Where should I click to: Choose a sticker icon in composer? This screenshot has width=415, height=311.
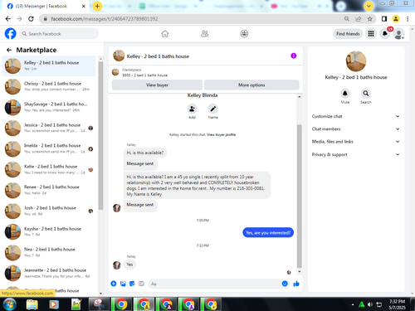click(132, 284)
